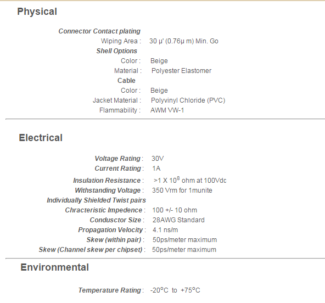Click the Physical section heading
Screen dimensions: 325x303
point(37,12)
